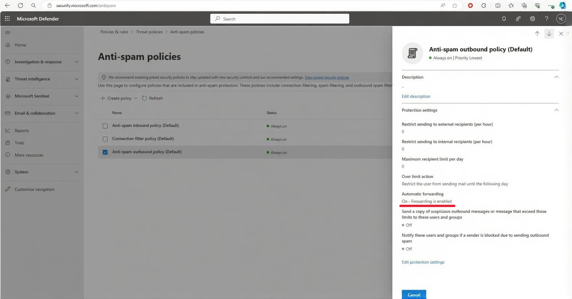
Task: Open the Create policy dropdown
Action: click(x=119, y=98)
